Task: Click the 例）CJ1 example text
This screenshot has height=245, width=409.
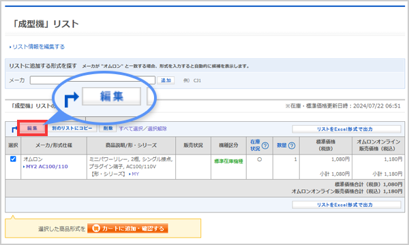Action: (192, 80)
